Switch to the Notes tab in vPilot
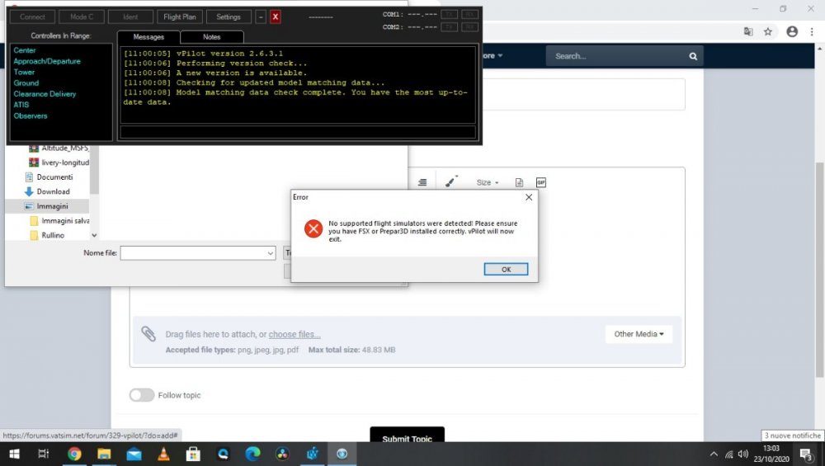The width and height of the screenshot is (825, 466). coord(211,37)
